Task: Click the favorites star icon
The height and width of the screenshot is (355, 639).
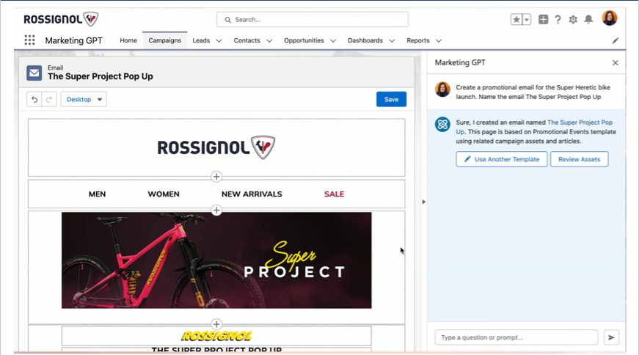Action: point(516,19)
